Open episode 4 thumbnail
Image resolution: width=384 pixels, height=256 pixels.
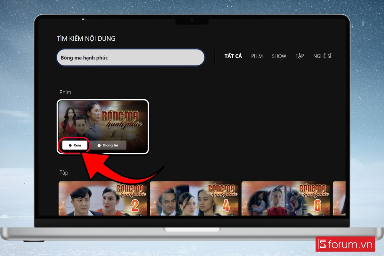194,198
